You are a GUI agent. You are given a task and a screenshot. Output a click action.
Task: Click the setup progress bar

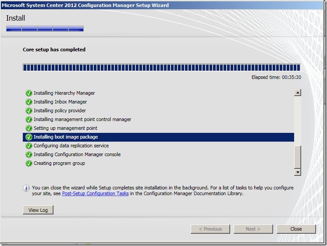161,68
